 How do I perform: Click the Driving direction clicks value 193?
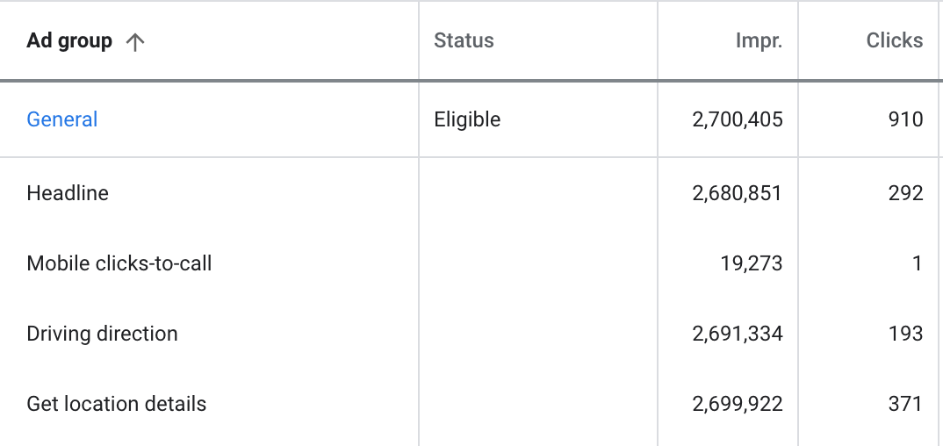(x=906, y=334)
